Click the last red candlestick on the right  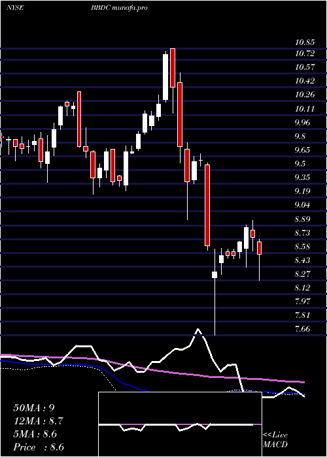[x=259, y=247]
